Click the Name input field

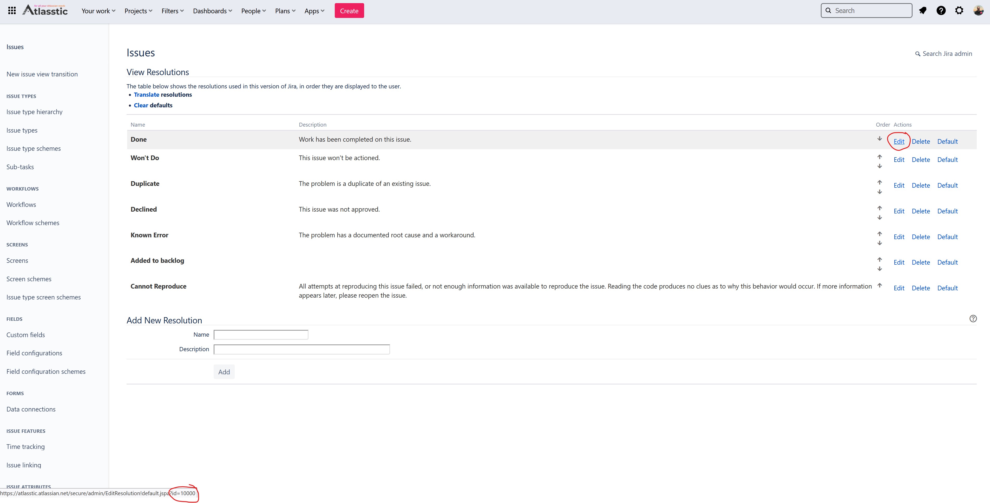261,334
